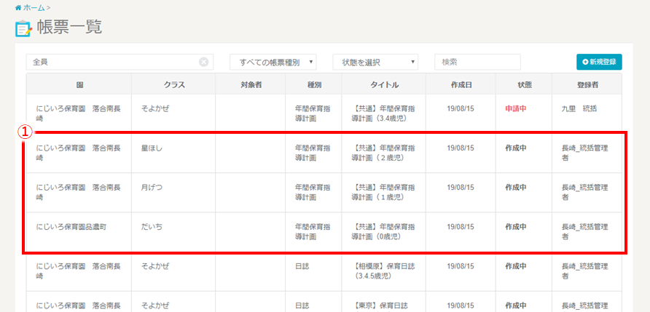Image resolution: width=650 pixels, height=312 pixels.
Task: Sort by 園 column header
Action: pyautogui.click(x=79, y=84)
